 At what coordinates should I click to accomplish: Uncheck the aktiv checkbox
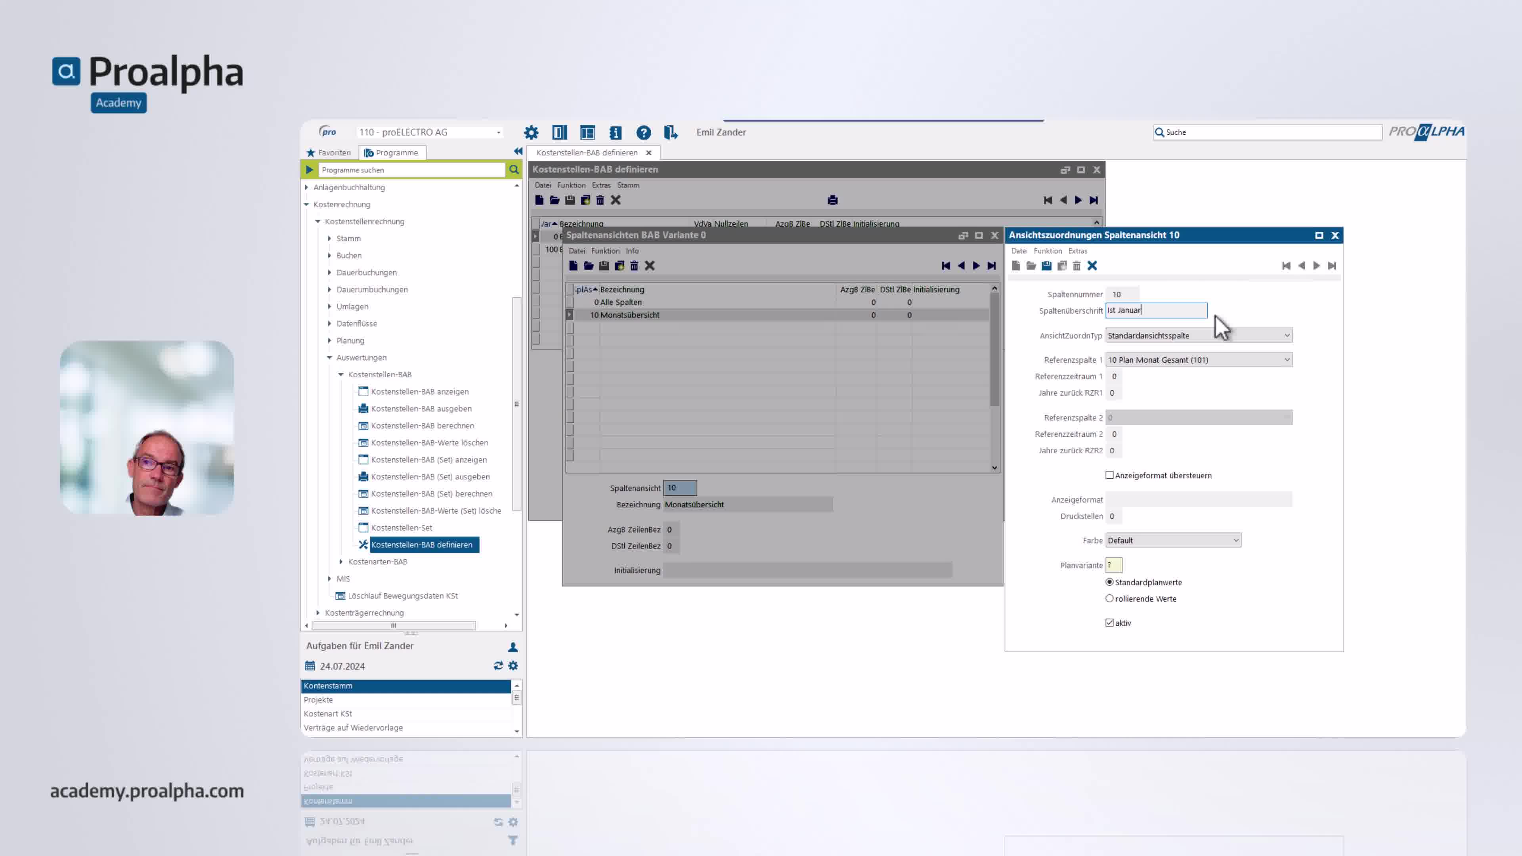tap(1110, 623)
